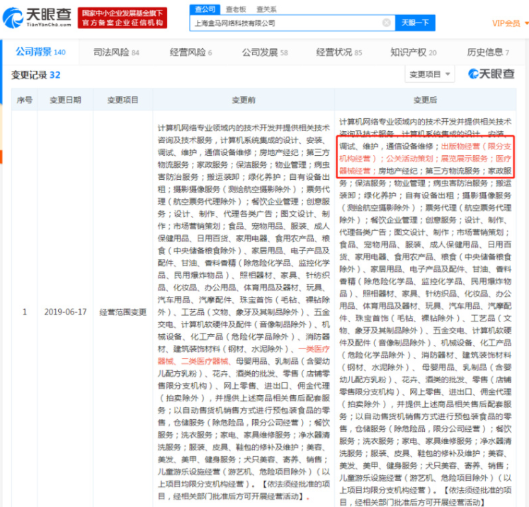Click red text 出版物经营 in 变更后
This screenshot has width=529, height=507.
(x=460, y=146)
